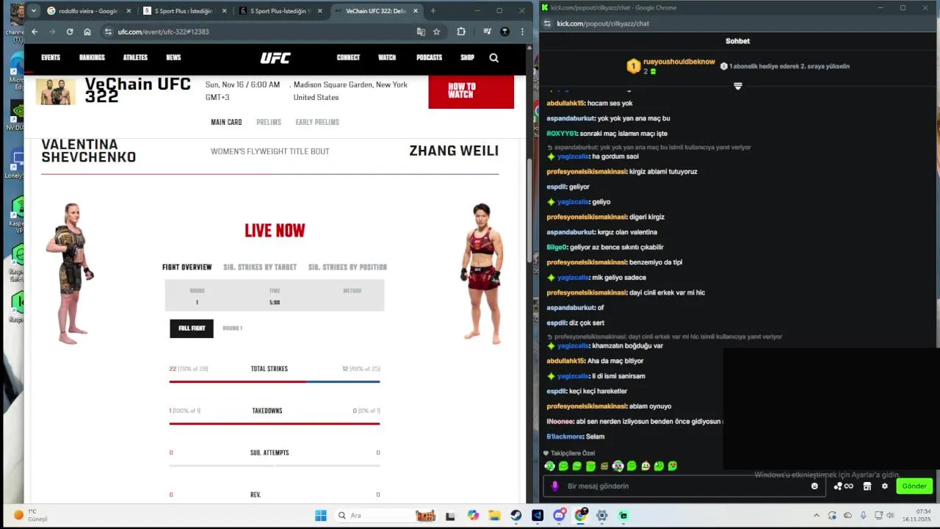
Task: Open Chrome media control icon
Action: coord(487,32)
